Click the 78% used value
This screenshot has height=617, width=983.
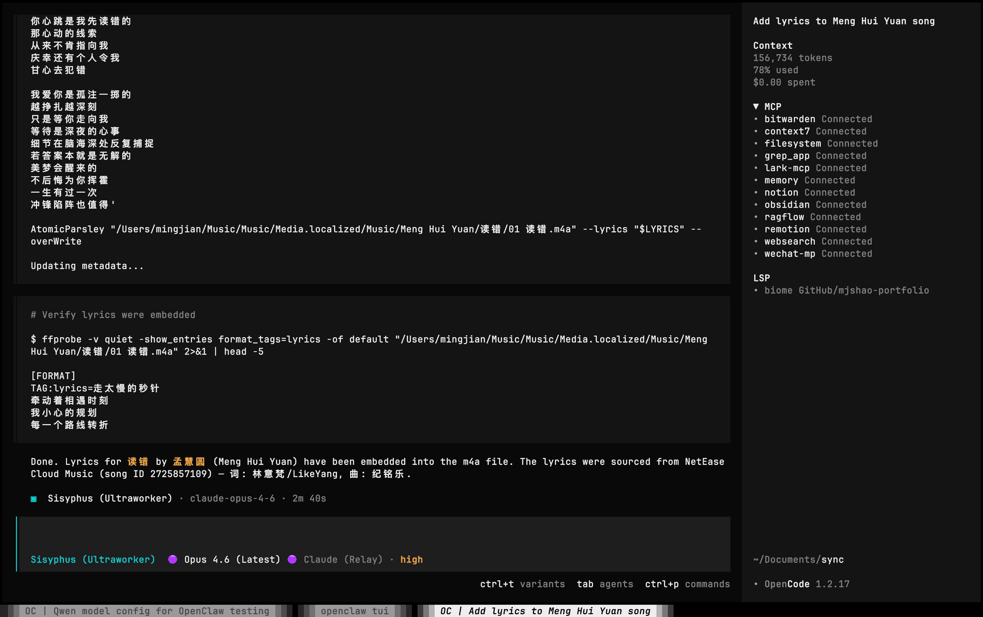coord(775,70)
